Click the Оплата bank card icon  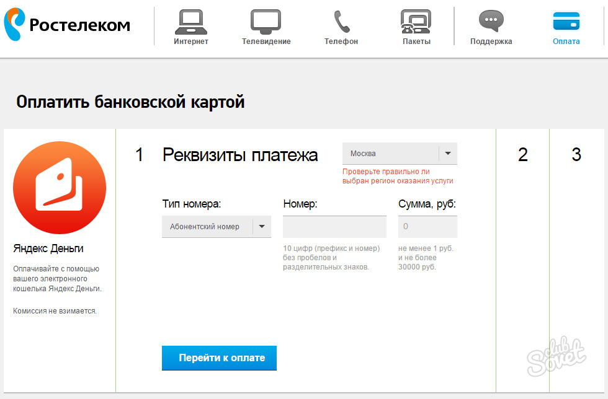point(566,21)
